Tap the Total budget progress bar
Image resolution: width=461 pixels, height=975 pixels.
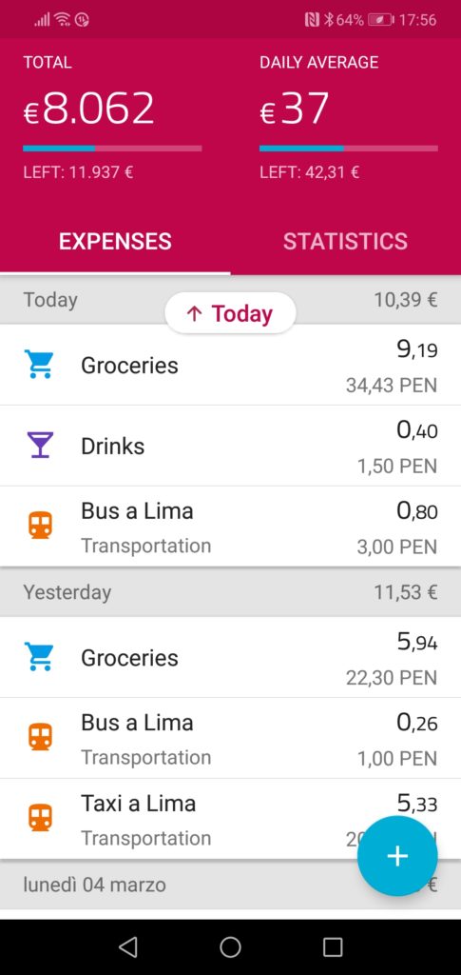pyautogui.click(x=112, y=149)
